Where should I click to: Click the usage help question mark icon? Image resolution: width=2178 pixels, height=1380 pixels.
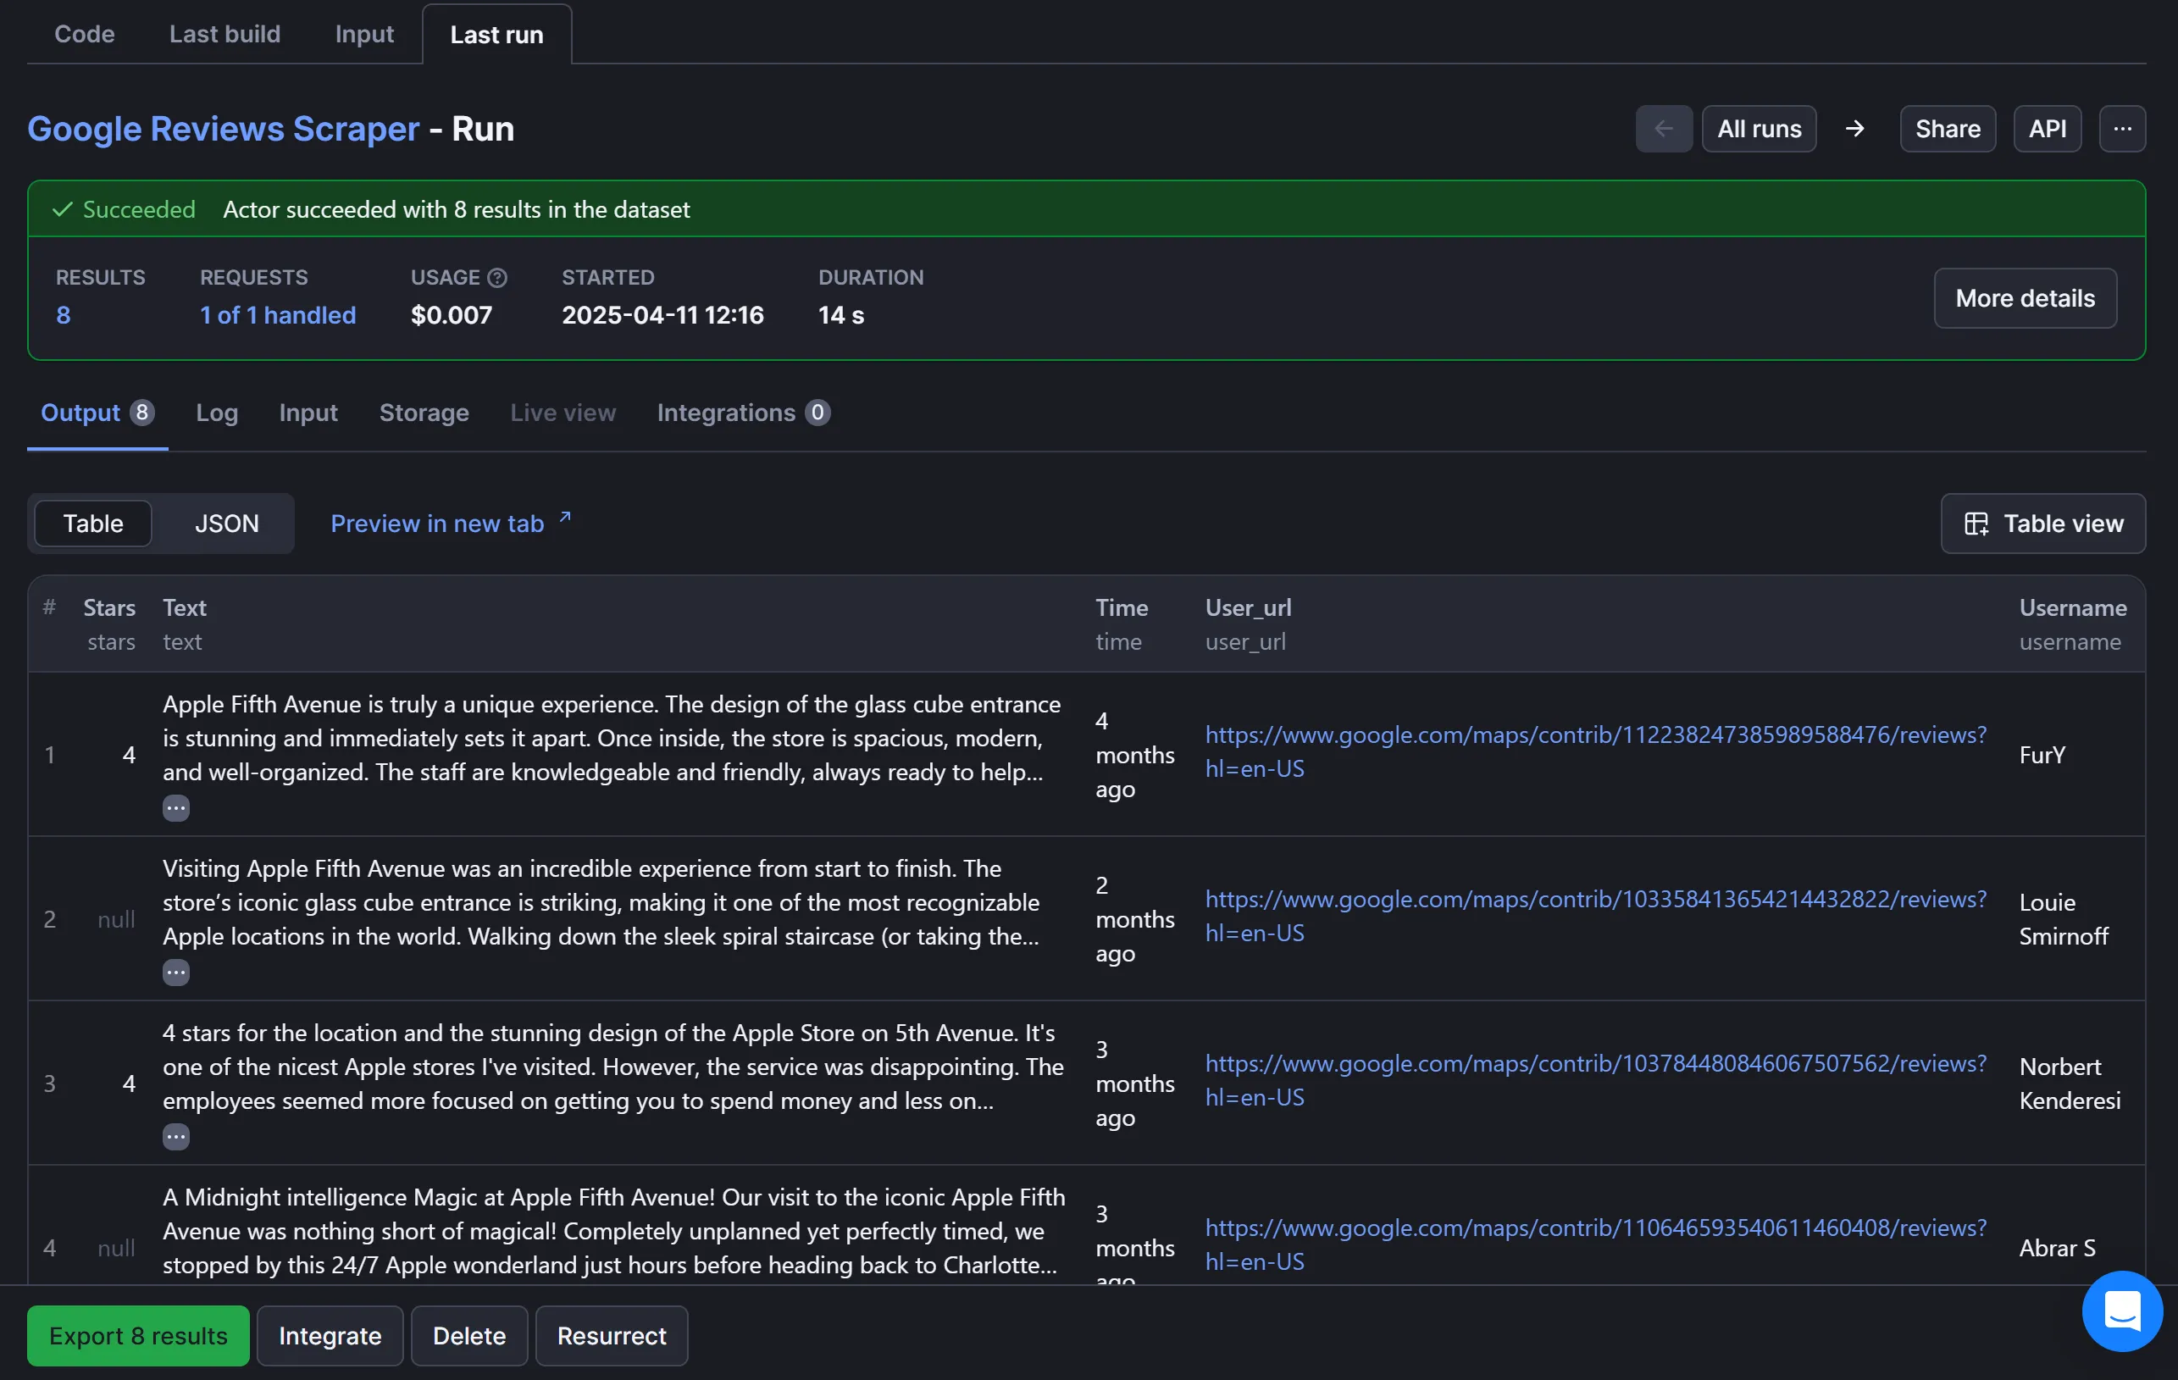[x=497, y=278]
